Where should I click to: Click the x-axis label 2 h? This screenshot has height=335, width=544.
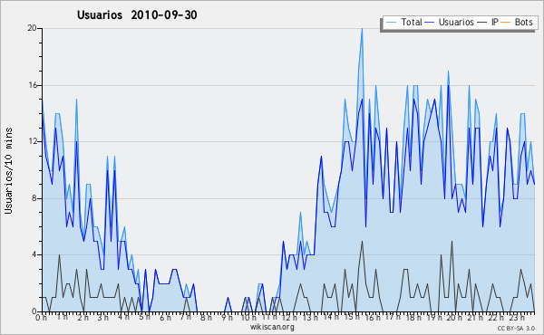point(83,317)
